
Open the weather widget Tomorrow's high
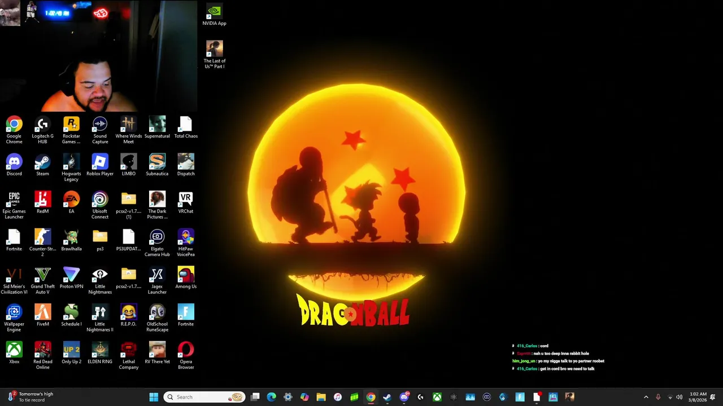(x=30, y=397)
